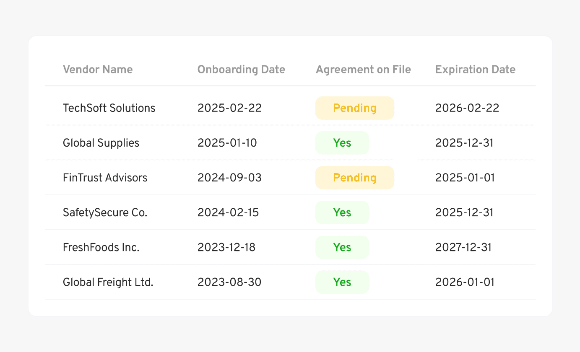Viewport: 580px width, 352px height.
Task: Click the Expiration Date column header
Action: (x=475, y=70)
